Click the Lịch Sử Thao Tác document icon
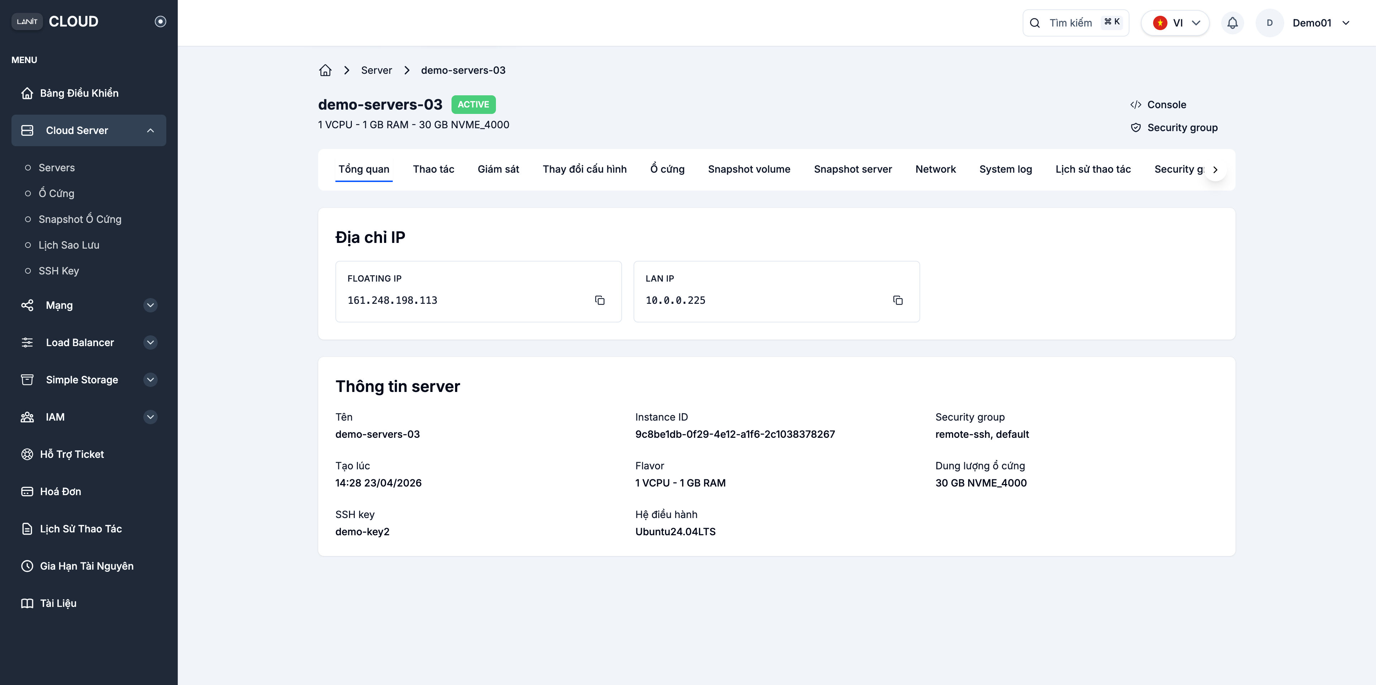1376x685 pixels. (x=27, y=529)
